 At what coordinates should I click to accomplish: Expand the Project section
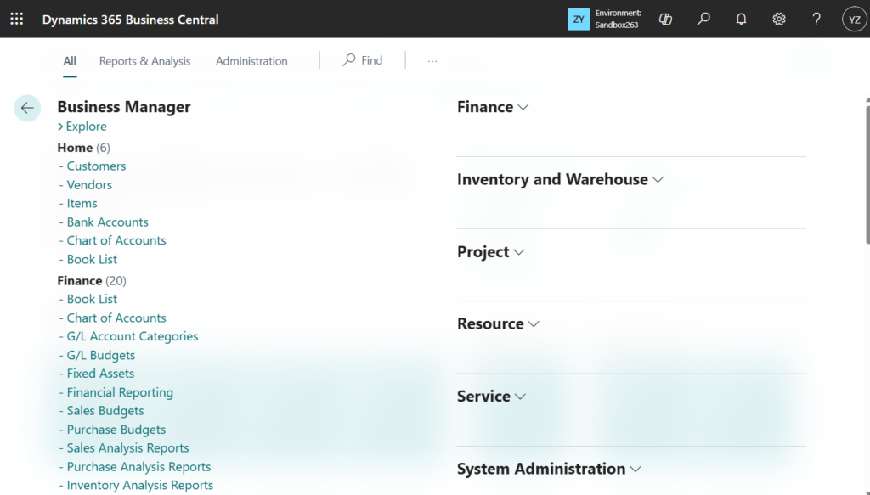coord(519,252)
